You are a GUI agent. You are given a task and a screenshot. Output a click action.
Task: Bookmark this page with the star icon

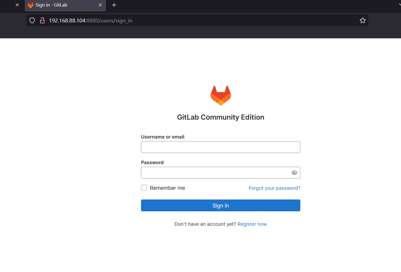(362, 20)
